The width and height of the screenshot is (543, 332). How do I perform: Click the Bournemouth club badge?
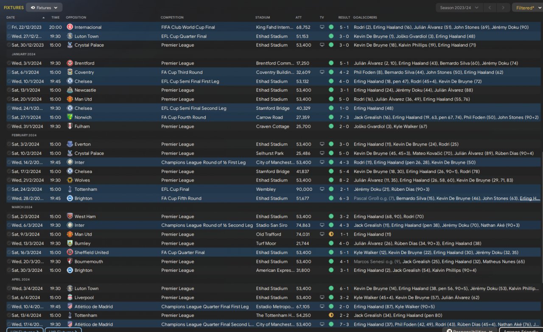point(70,262)
